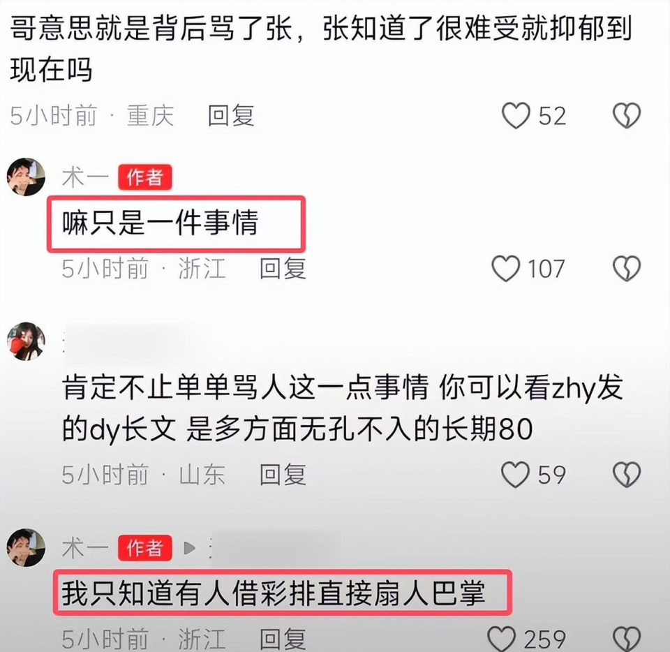Screen dimensions: 670x652
Task: Like the comment with 52 likes
Action: click(516, 116)
